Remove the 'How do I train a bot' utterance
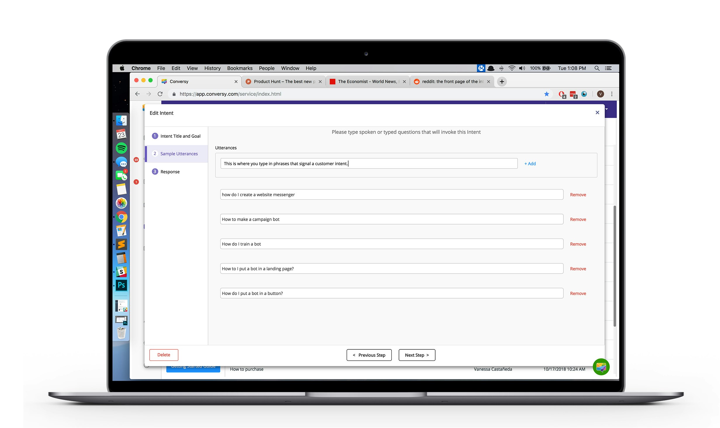Image resolution: width=720 pixels, height=428 pixels. 578,244
